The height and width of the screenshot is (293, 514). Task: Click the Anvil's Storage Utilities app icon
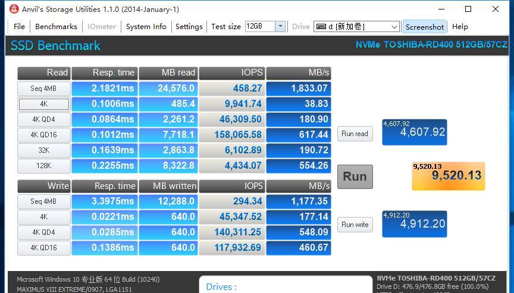[14, 9]
